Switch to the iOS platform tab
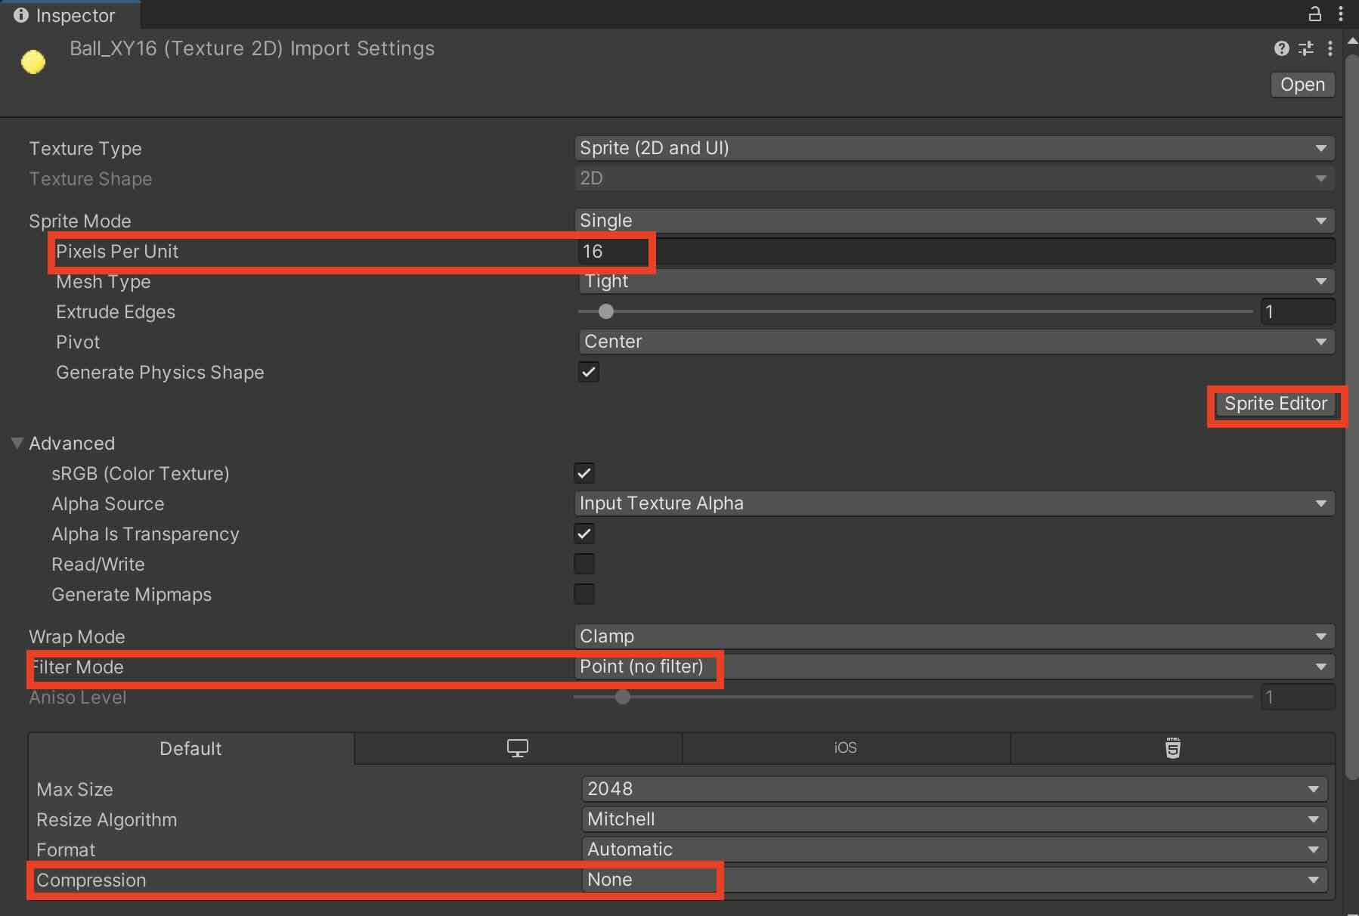 (x=845, y=748)
